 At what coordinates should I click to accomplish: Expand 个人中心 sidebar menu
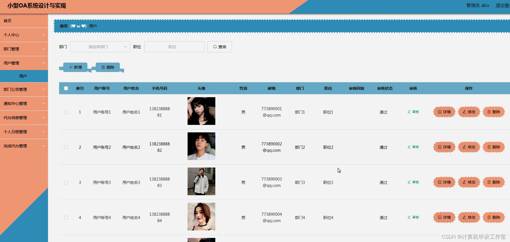click(x=24, y=35)
